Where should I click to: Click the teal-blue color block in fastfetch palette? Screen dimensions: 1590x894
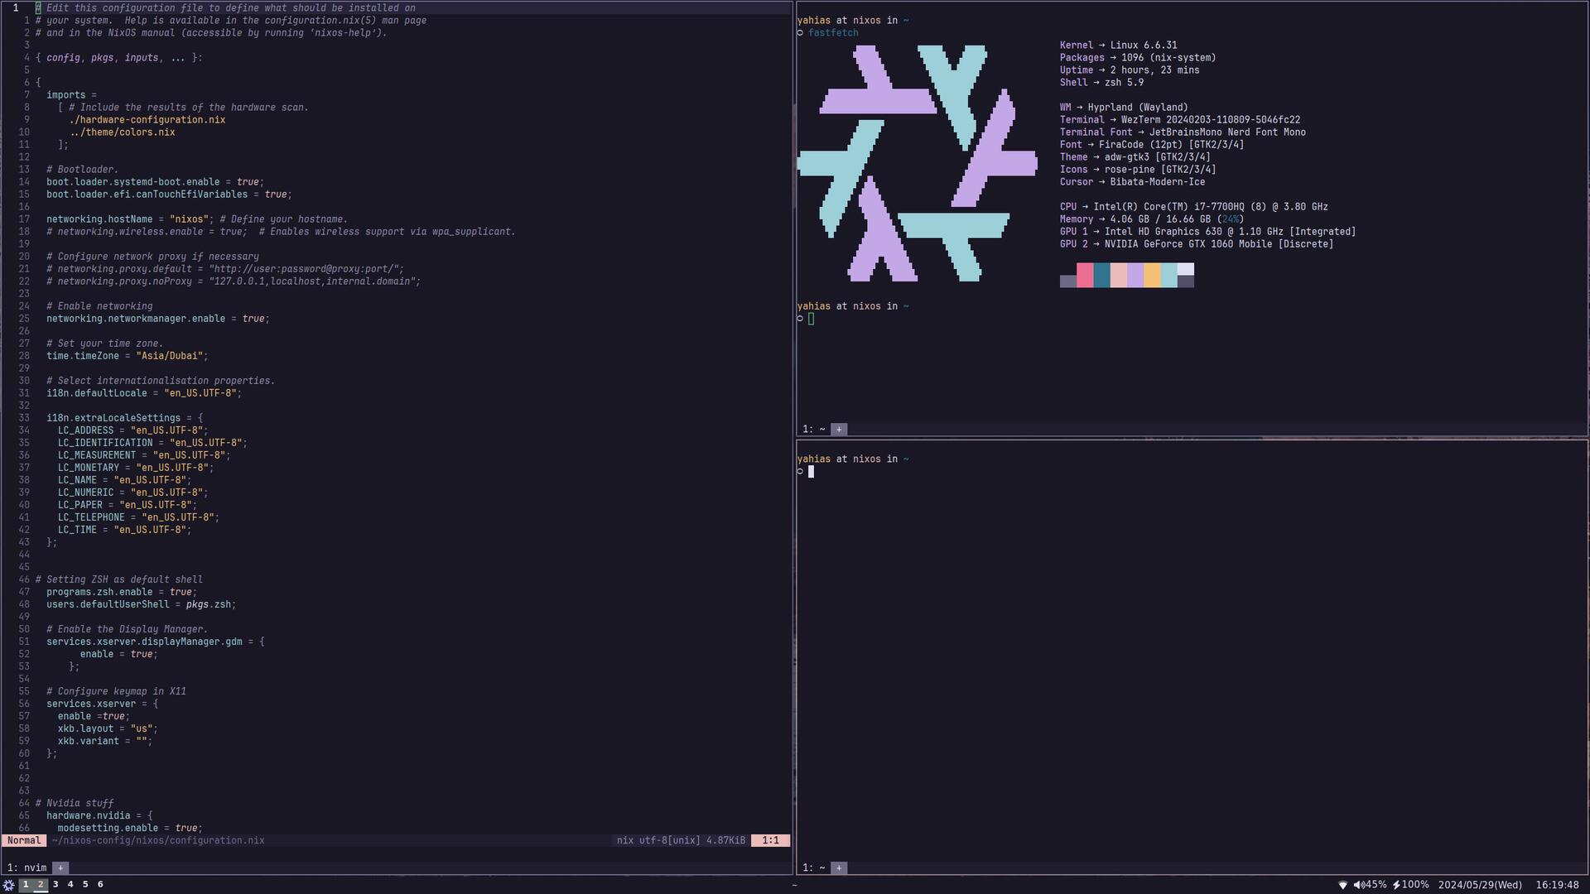1101,275
